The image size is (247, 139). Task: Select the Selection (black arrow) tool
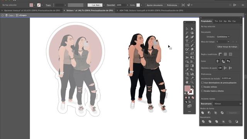(187, 29)
